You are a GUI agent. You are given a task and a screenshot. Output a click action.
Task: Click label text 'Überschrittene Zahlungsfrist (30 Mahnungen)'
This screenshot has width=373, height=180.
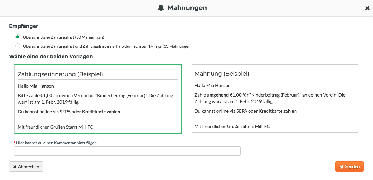tap(64, 37)
